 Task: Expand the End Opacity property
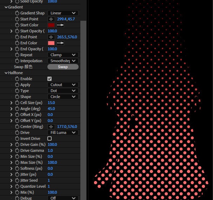12,49
